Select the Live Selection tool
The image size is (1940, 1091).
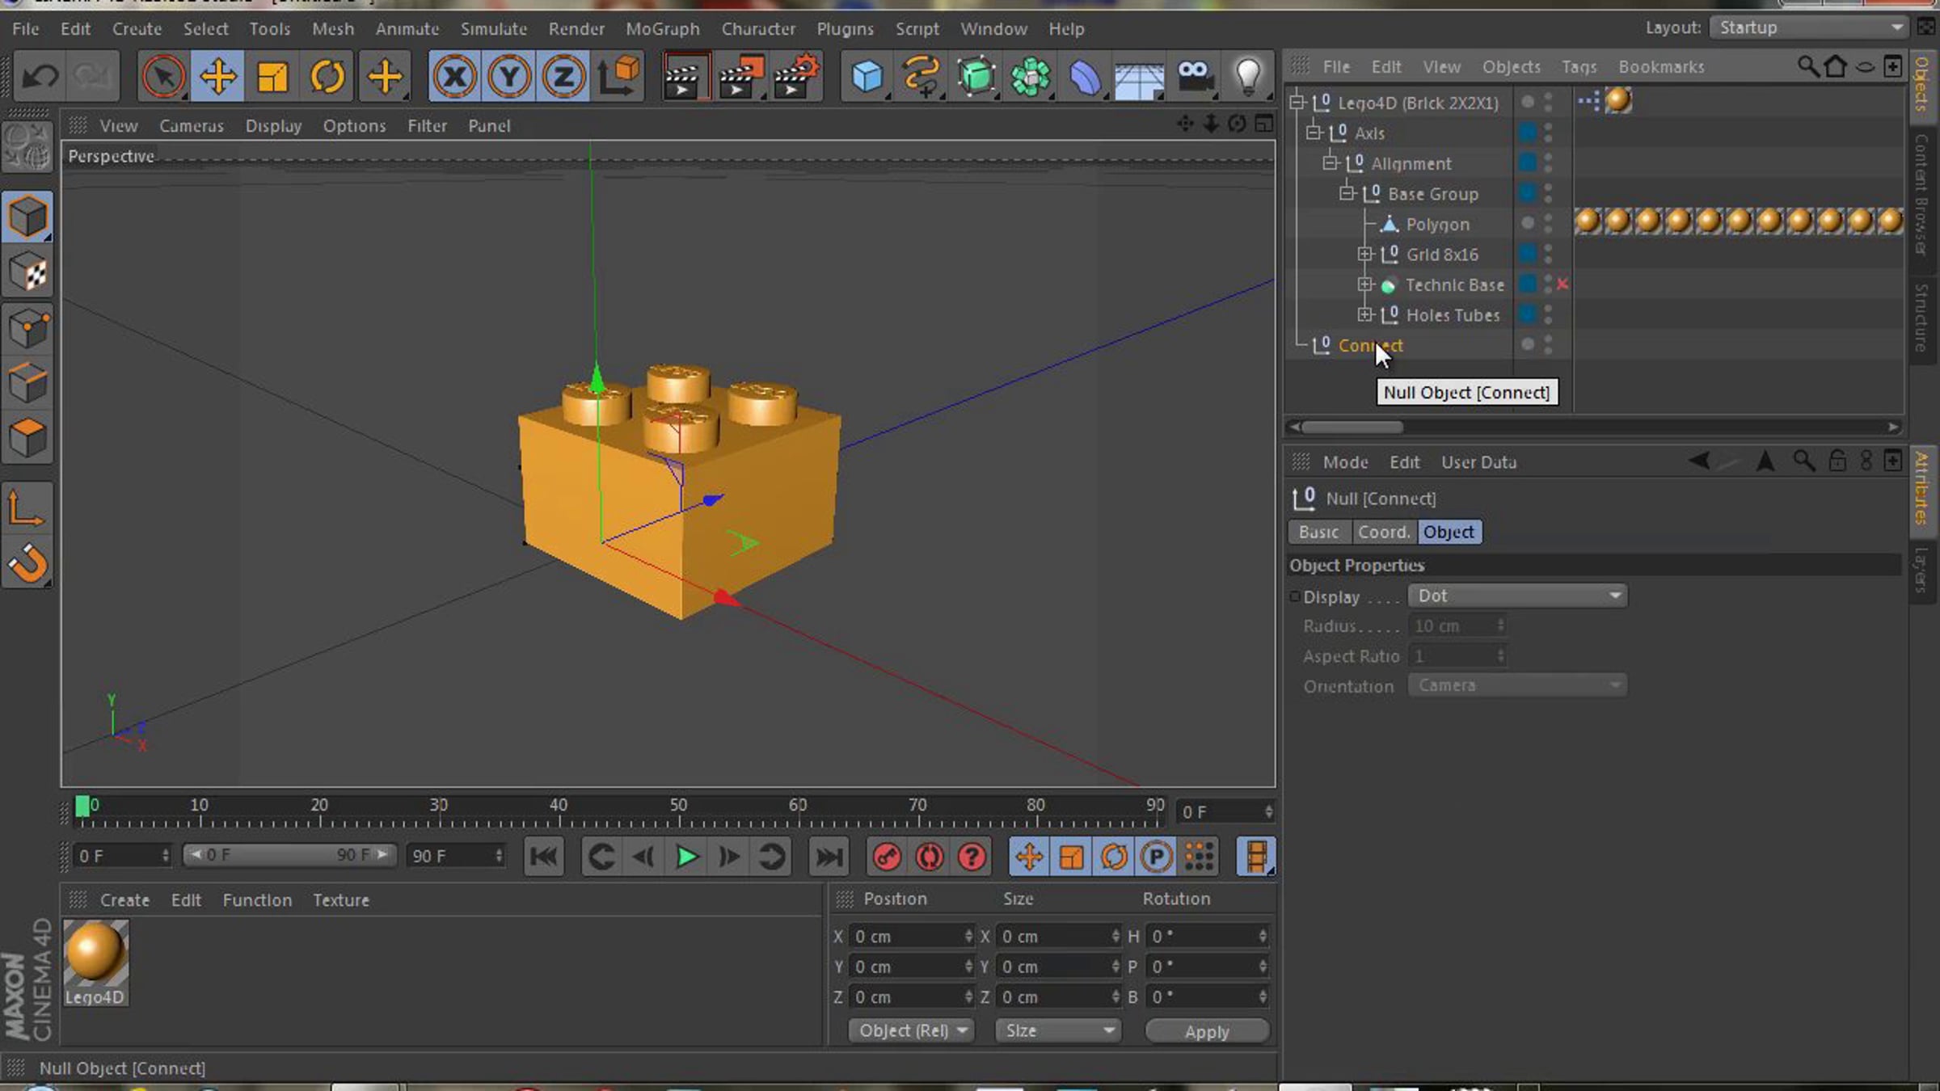pos(162,77)
